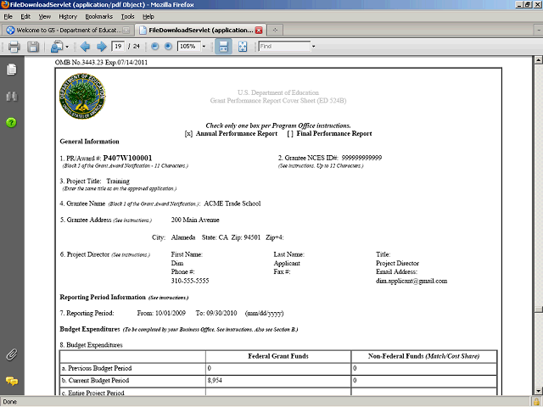The image size is (543, 407).
Task: Open a new browser tab
Action: [x=275, y=30]
